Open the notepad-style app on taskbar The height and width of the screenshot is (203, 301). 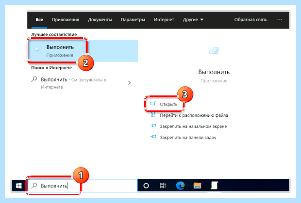pos(214,186)
